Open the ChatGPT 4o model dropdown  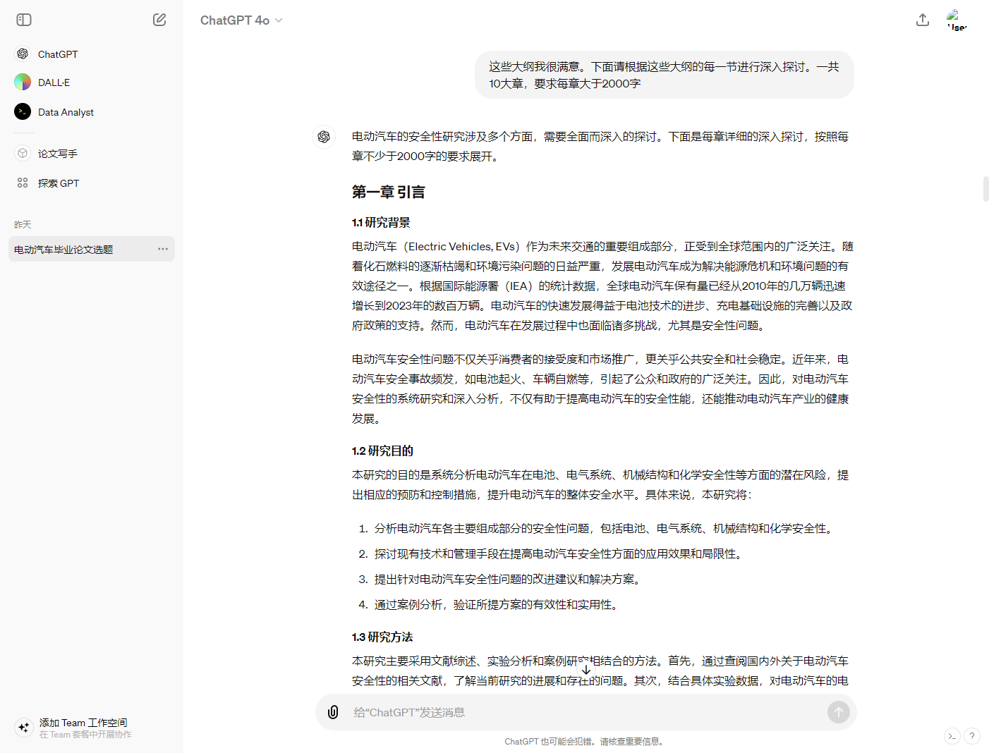241,20
